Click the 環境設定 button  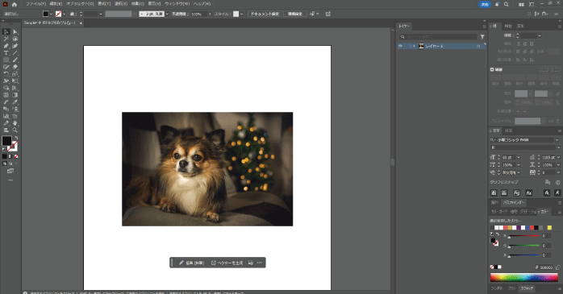click(295, 14)
